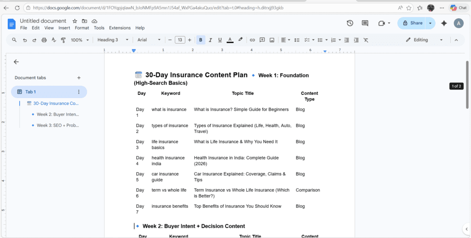
Task: Choose text color with underlined A
Action: [230, 40]
